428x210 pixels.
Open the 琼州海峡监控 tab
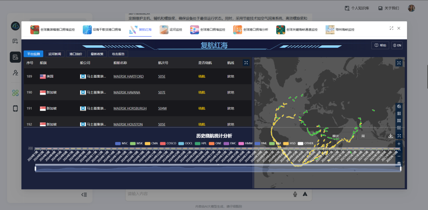[340, 30]
